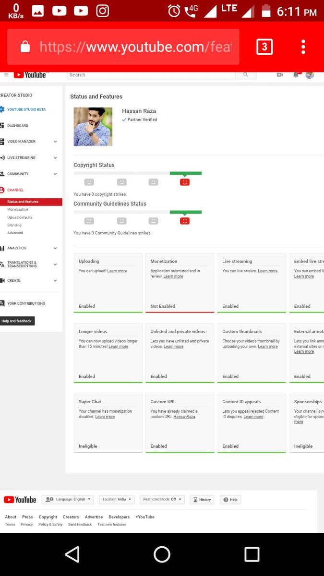
Task: Click Learn more in the Monetization card
Action: tap(173, 276)
